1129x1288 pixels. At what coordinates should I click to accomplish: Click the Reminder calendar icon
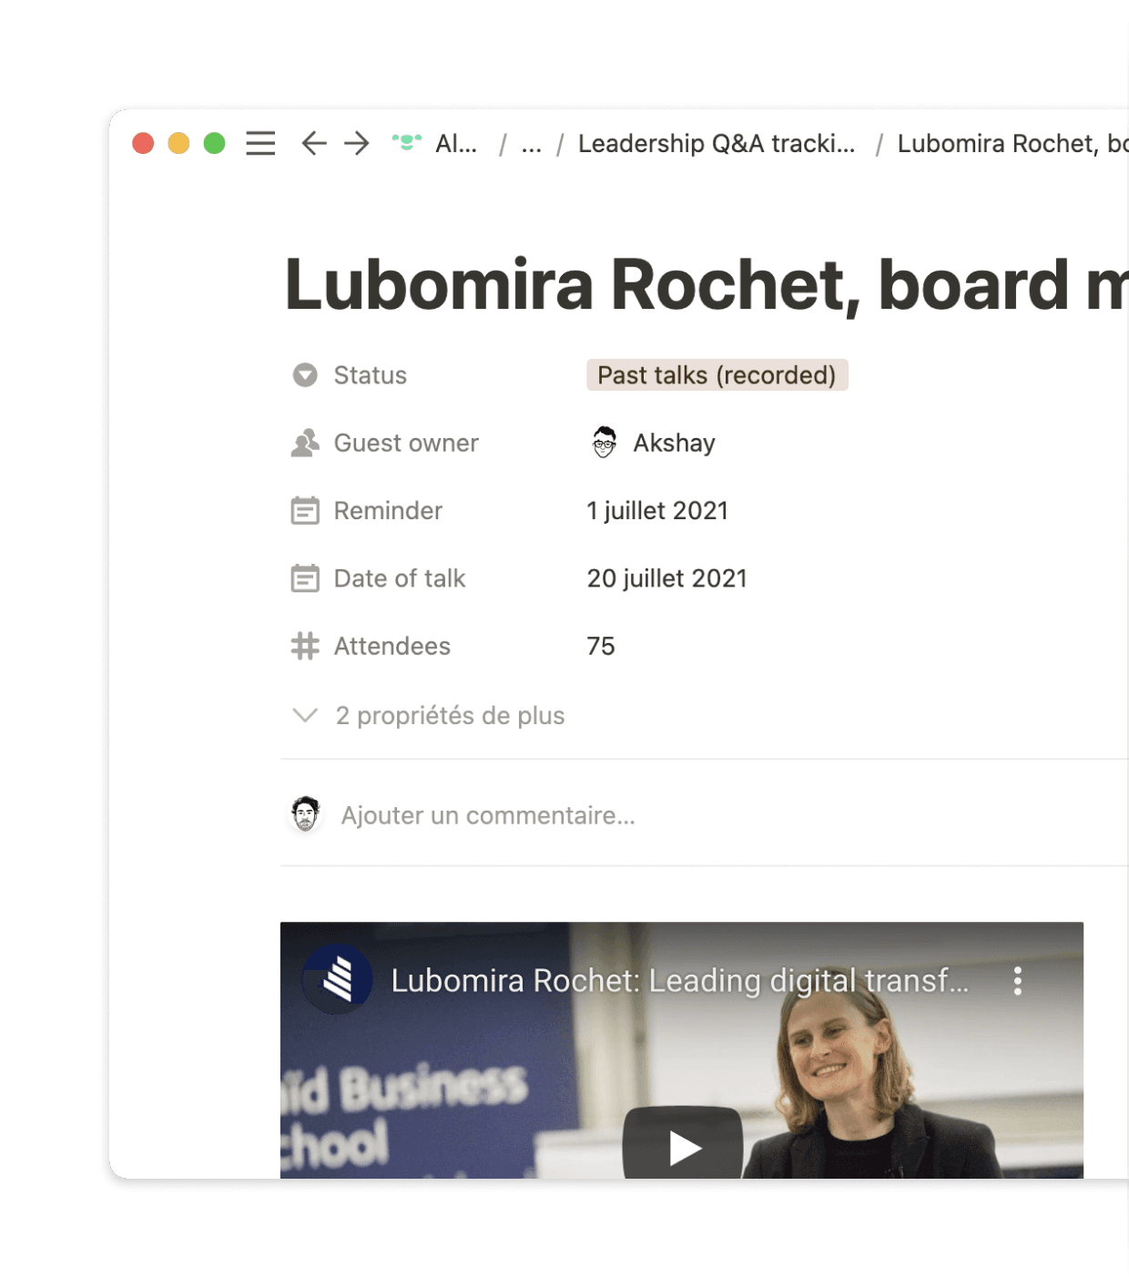(305, 511)
